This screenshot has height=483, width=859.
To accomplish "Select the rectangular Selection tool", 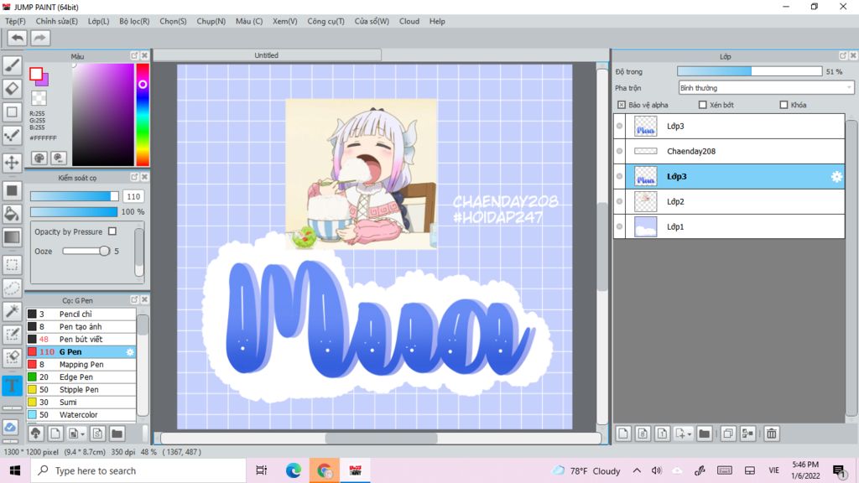I will [12, 265].
